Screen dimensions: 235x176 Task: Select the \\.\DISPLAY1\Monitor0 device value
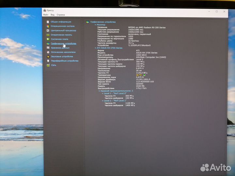click(x=139, y=45)
